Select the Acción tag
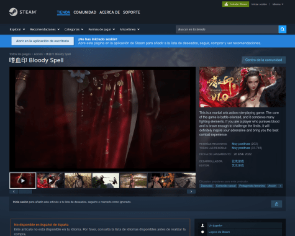Screen dimensions: 295x236 tap(272, 186)
